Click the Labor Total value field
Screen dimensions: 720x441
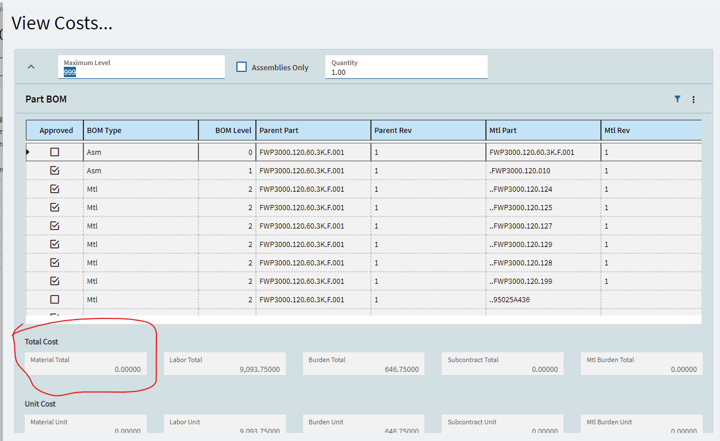coord(224,364)
